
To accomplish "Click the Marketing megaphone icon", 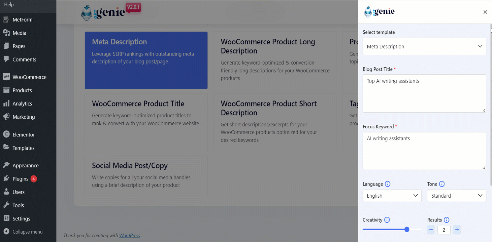I will coord(6,117).
